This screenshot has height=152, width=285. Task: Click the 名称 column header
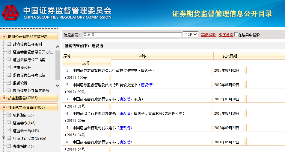(x=142, y=56)
